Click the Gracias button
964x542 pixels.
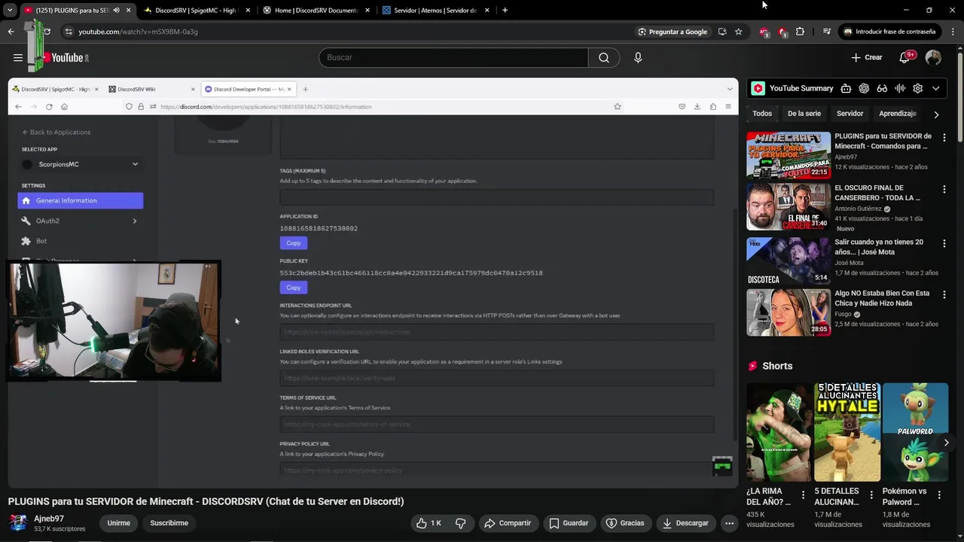625,523
